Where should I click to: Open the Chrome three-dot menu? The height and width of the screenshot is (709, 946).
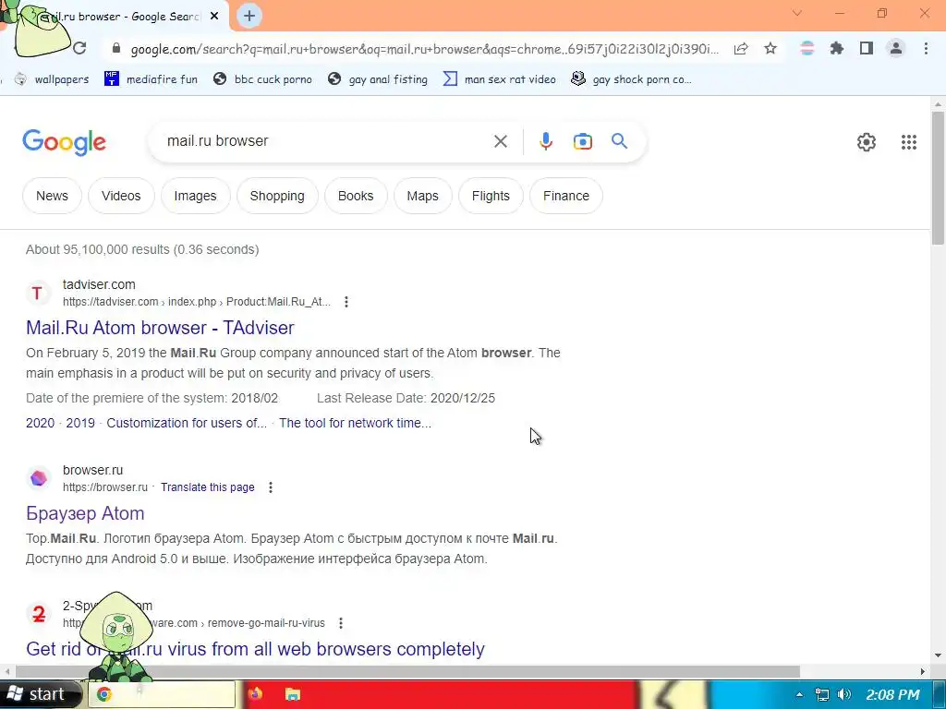926,48
